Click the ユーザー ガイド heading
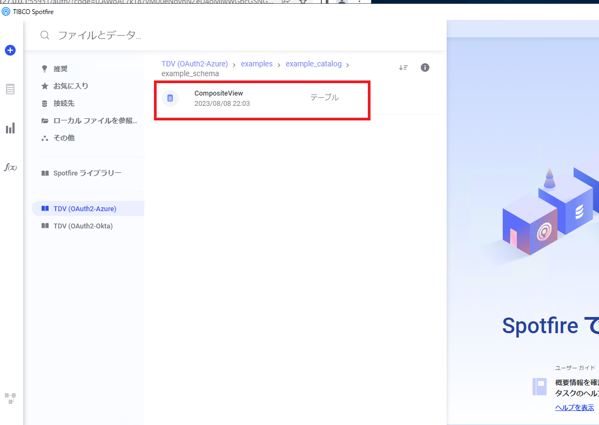The height and width of the screenshot is (425, 599). coord(575,368)
